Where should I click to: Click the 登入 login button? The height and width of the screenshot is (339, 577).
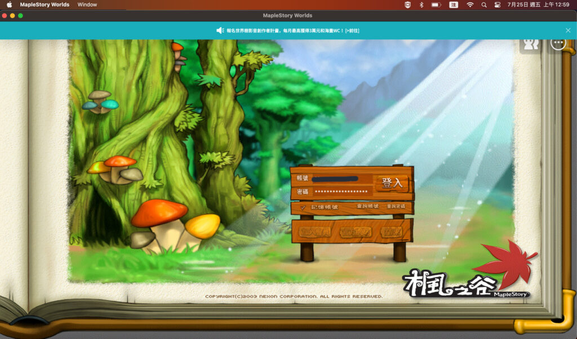392,183
